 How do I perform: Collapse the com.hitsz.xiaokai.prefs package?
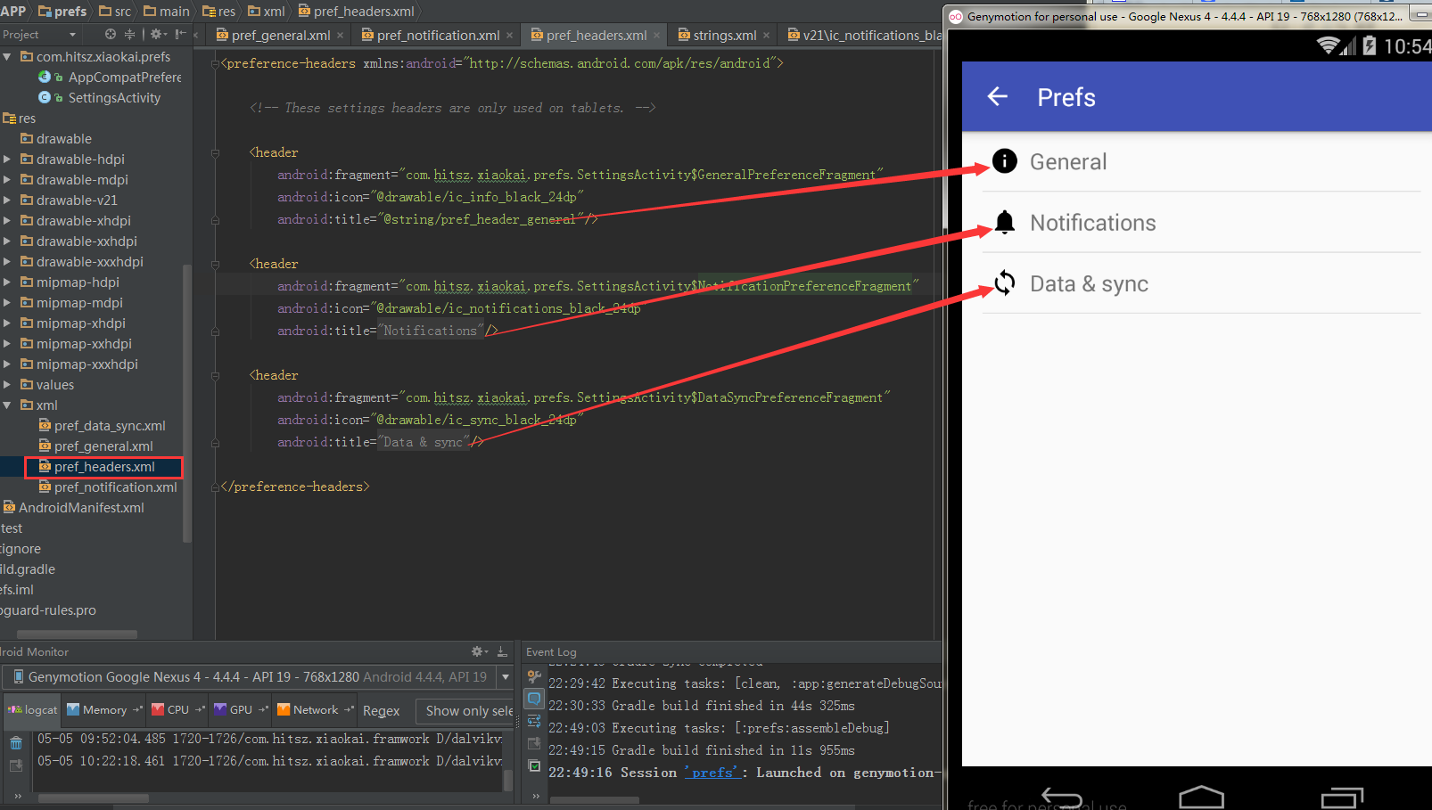click(7, 56)
